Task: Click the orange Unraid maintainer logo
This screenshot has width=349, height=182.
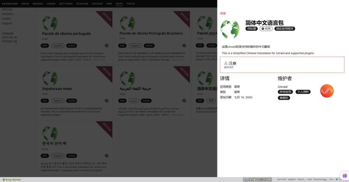Action: (327, 91)
